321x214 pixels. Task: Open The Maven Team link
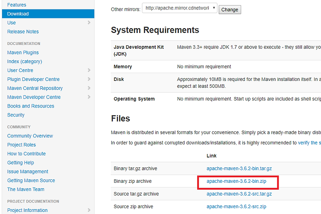[x=26, y=190]
